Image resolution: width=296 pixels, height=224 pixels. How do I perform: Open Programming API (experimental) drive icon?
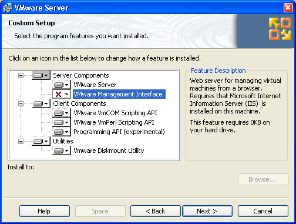coord(62,132)
